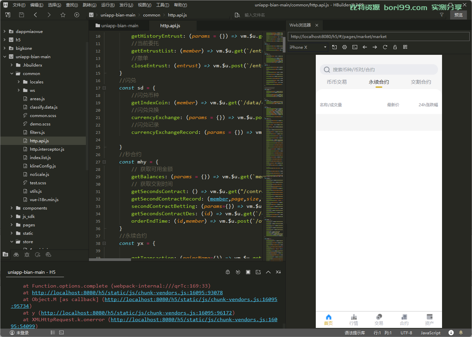
Task: Click the save file icon
Action: [x=22, y=15]
